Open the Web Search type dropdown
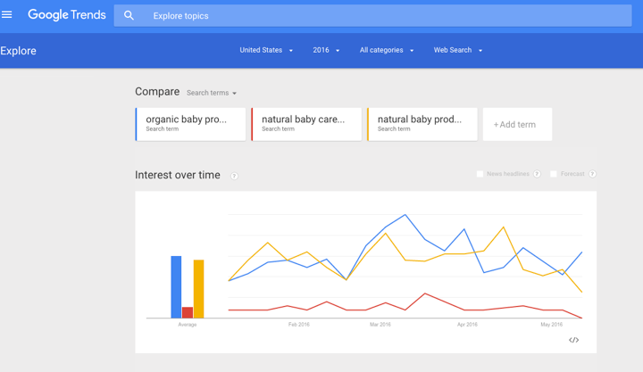Viewport: 643px width, 372px height. [458, 50]
